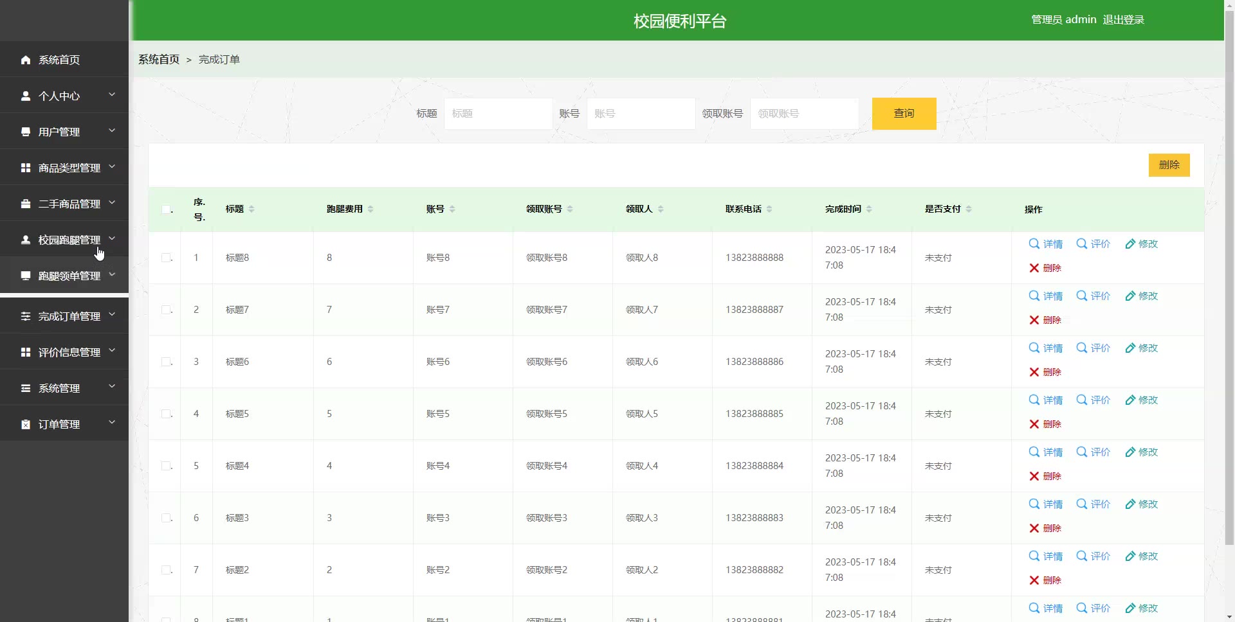The height and width of the screenshot is (622, 1235).
Task: Click the list icon beside 系统管理
Action: click(26, 388)
